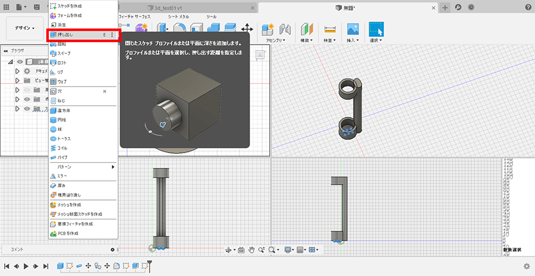The height and width of the screenshot is (276, 535).
Task: Click the new design plus button
Action: (x=446, y=7)
